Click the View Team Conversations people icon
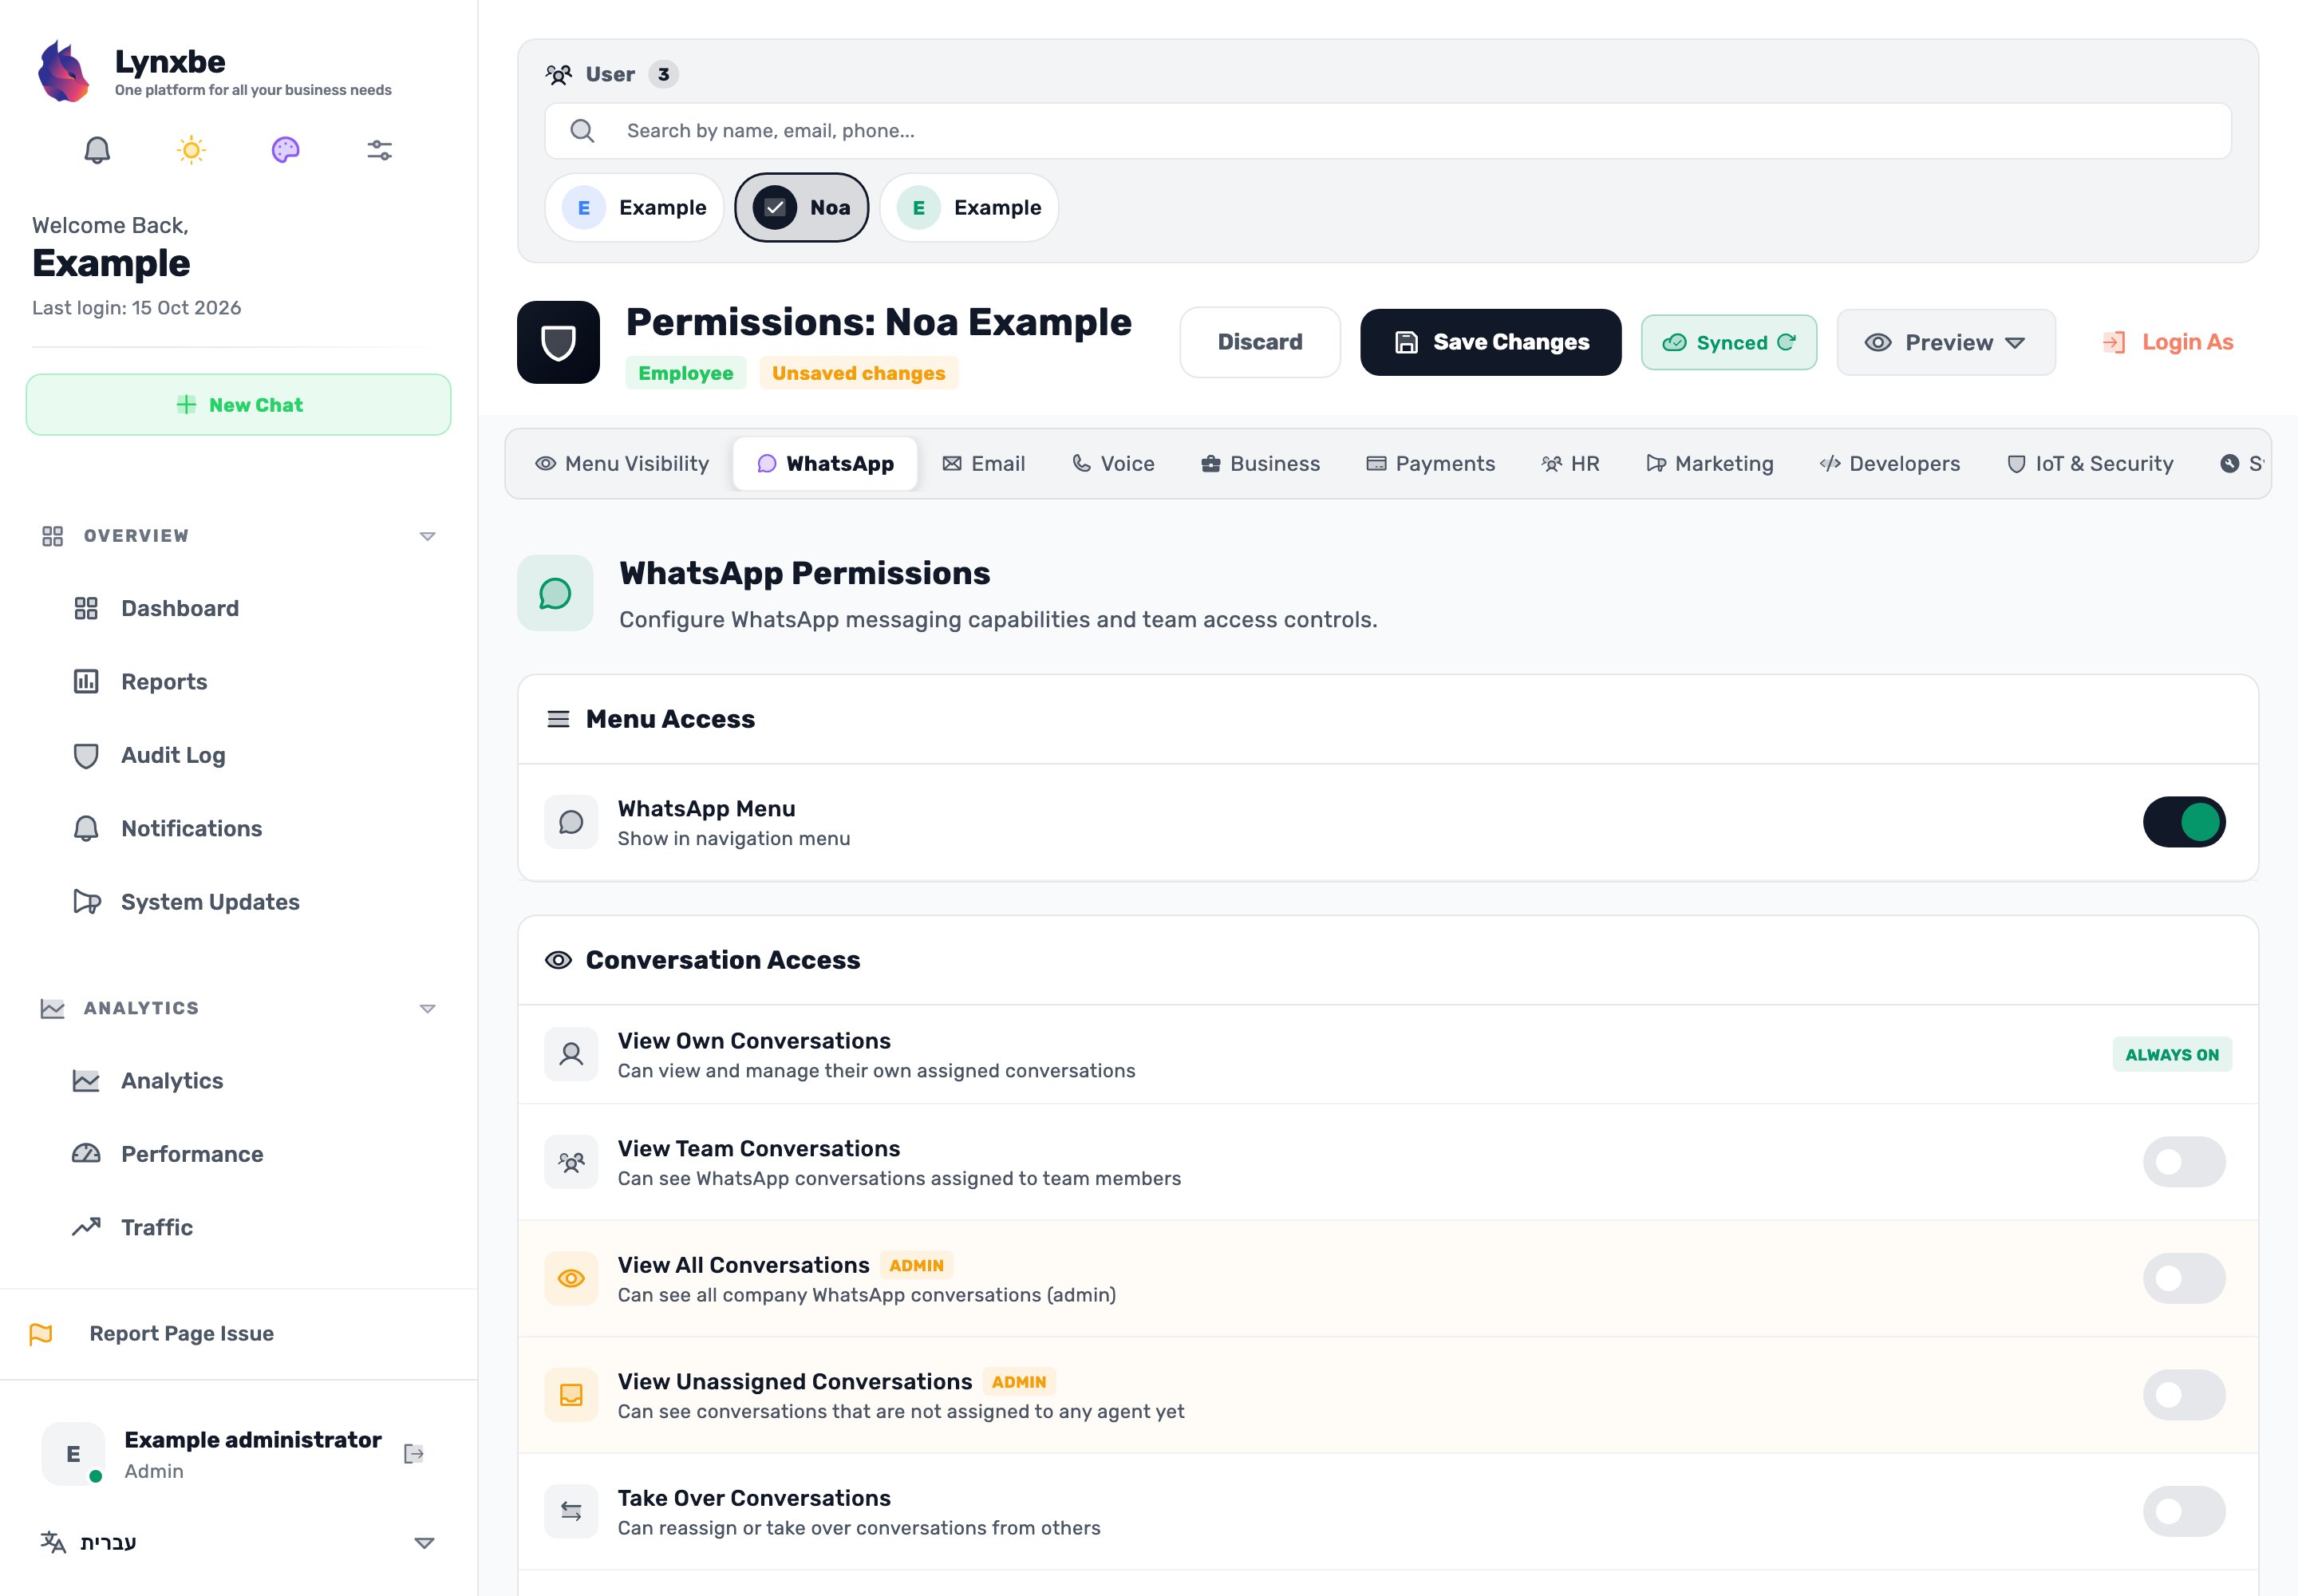The image size is (2298, 1596). [571, 1162]
